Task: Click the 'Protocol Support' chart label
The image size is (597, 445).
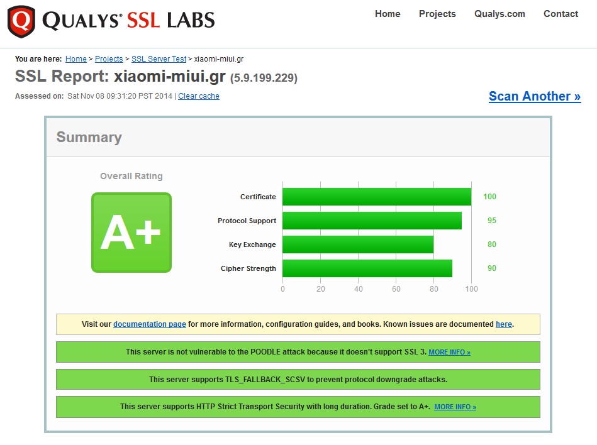Action: tap(247, 221)
